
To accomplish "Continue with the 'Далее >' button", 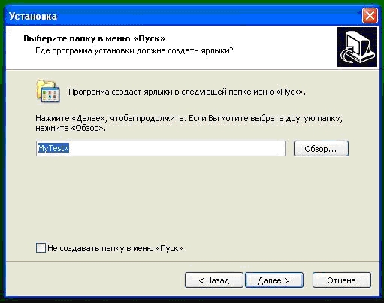I will [x=274, y=280].
